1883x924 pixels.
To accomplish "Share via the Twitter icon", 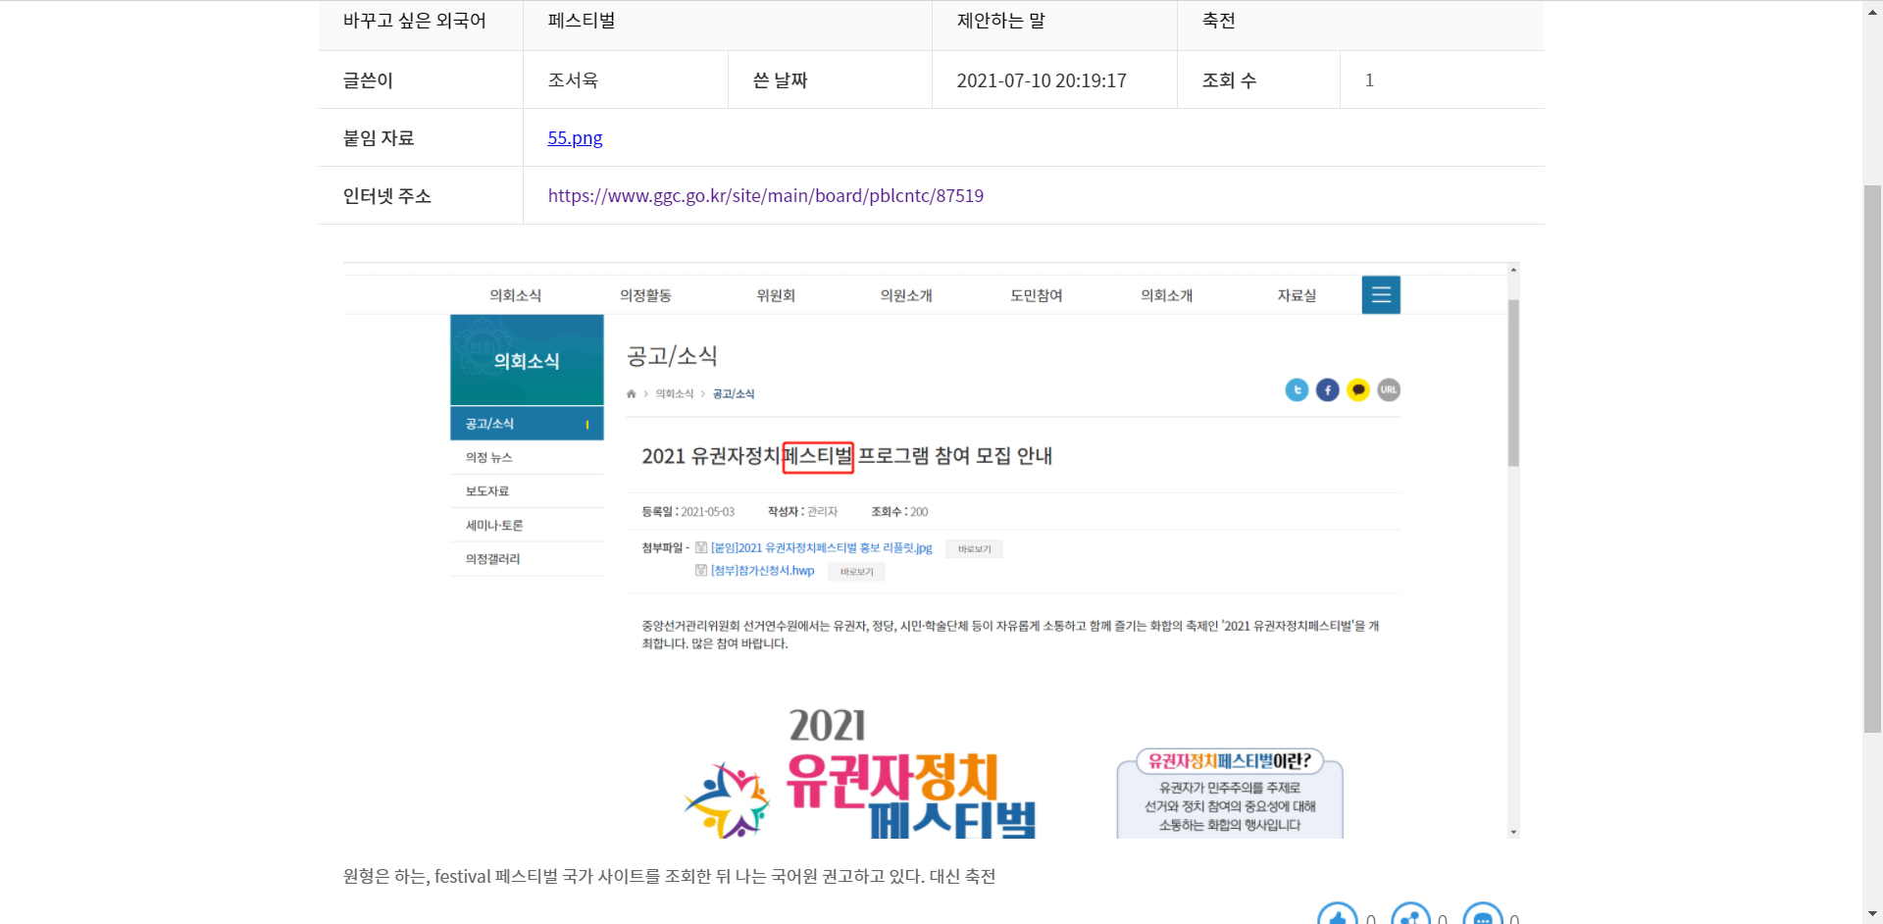I will coord(1297,390).
